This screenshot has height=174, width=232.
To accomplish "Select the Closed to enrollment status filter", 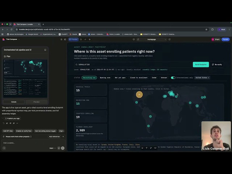I will tap(138, 78).
